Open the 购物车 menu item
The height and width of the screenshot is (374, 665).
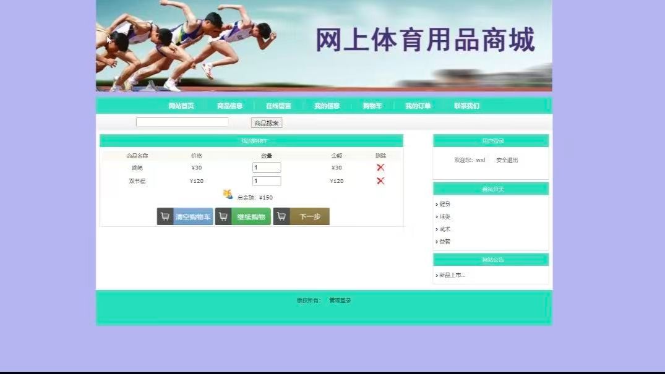point(374,105)
